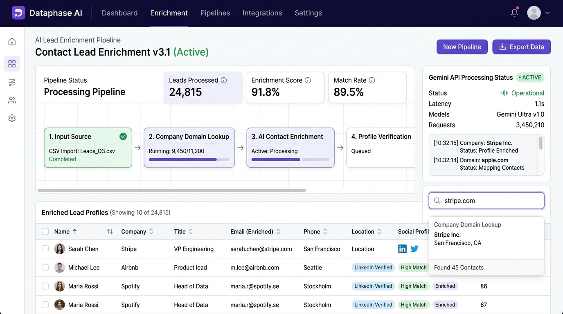Sort by the Company column
Screen dimensions: 563x314
pyautogui.click(x=151, y=231)
